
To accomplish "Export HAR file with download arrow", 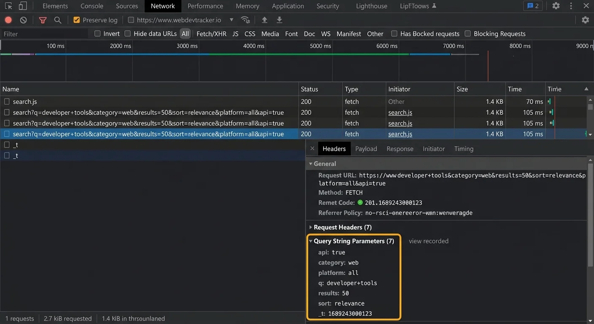I will pyautogui.click(x=279, y=20).
